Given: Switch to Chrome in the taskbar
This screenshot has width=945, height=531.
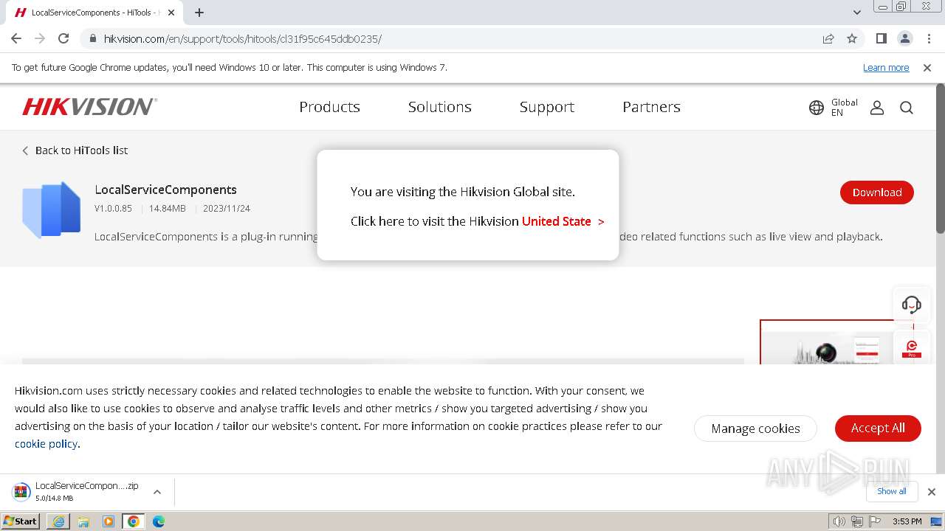Looking at the screenshot, I should point(134,521).
